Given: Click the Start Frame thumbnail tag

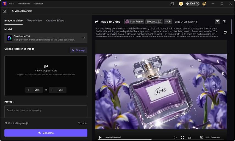Looking at the screenshot, I should coord(134,22).
